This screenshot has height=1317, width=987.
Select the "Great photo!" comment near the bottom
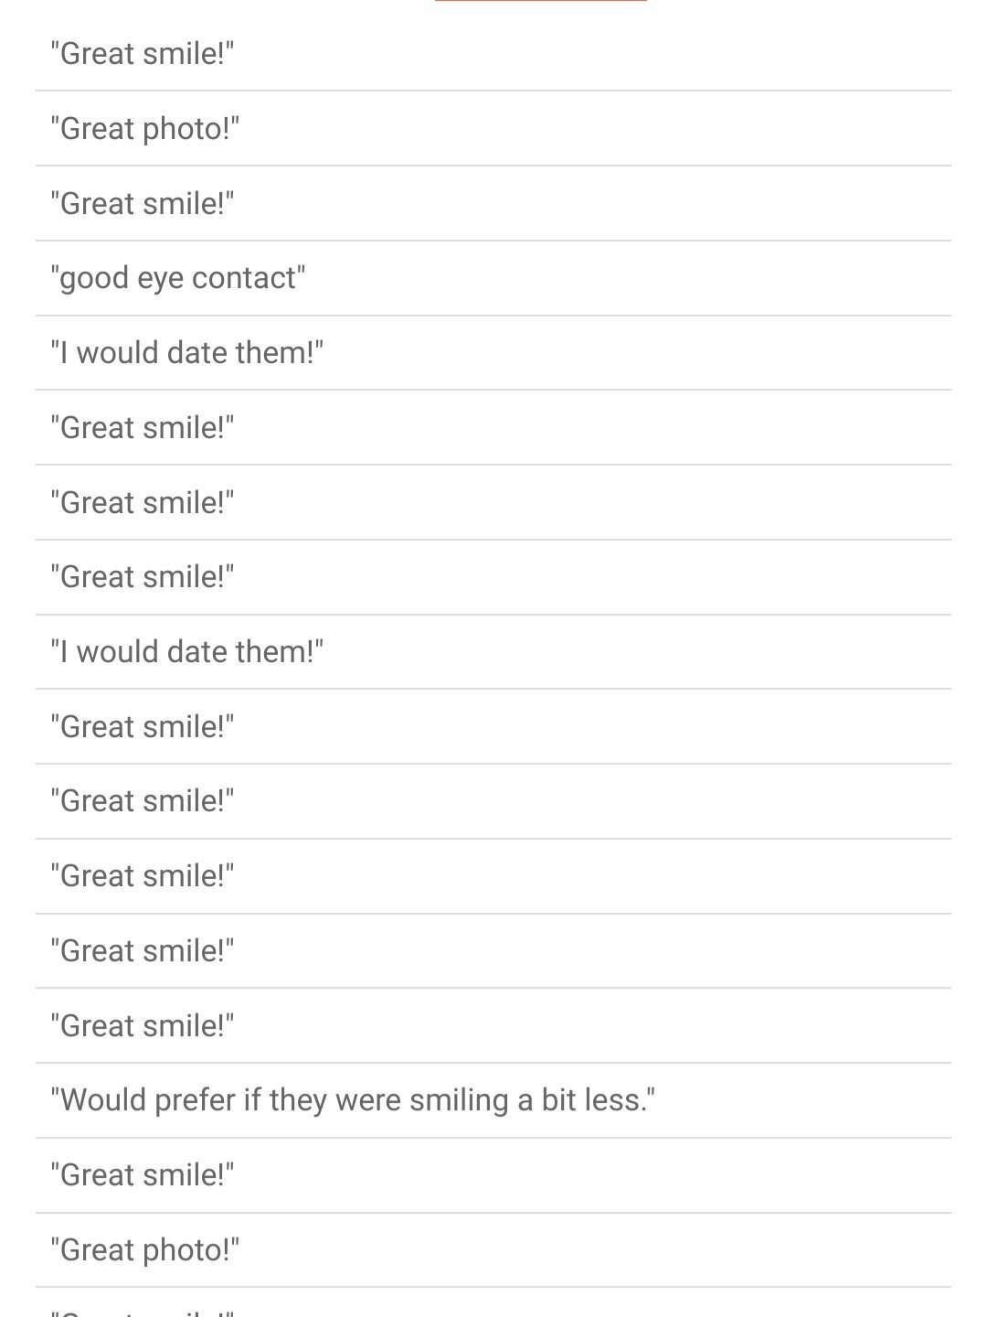144,1250
